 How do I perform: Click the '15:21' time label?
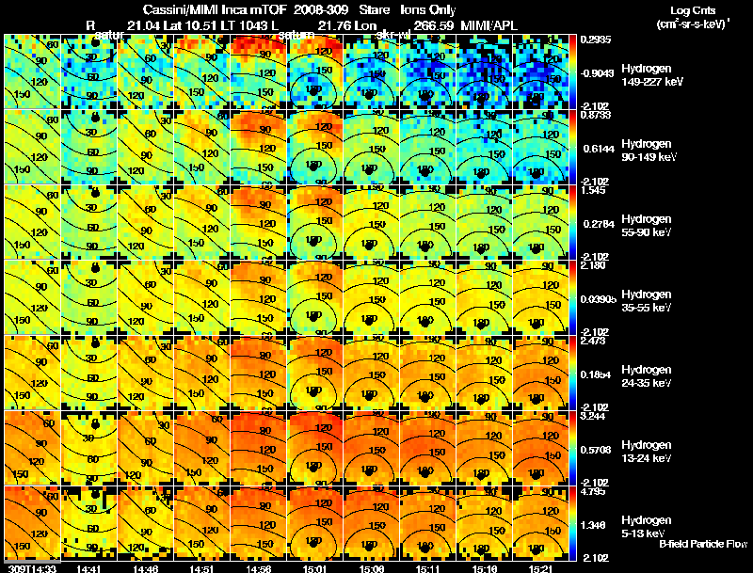tap(541, 569)
